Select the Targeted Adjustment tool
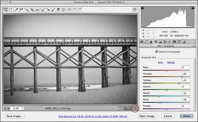 27,10
